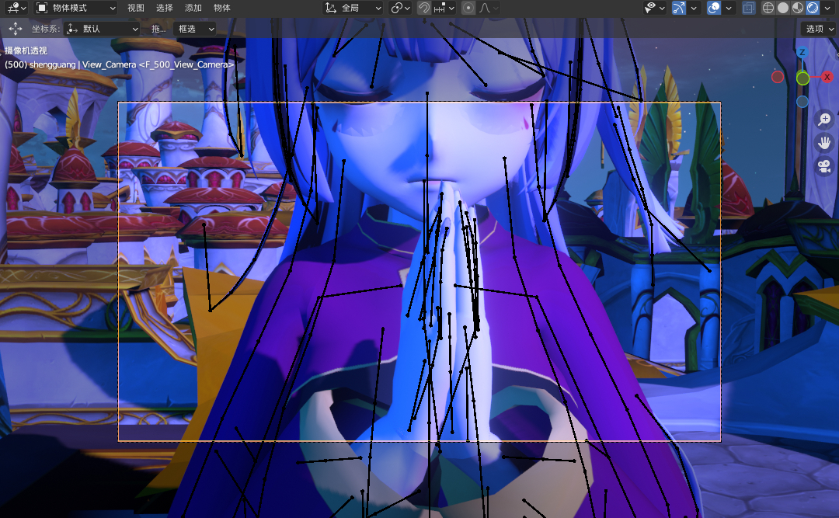Open the proportional editing falloff curve menu
Image resolution: width=839 pixels, height=518 pixels.
[488, 8]
